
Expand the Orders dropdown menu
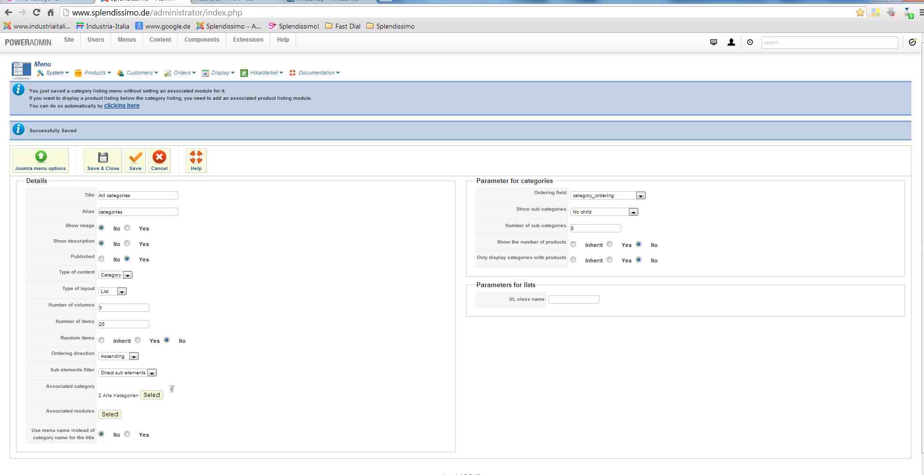tap(180, 73)
